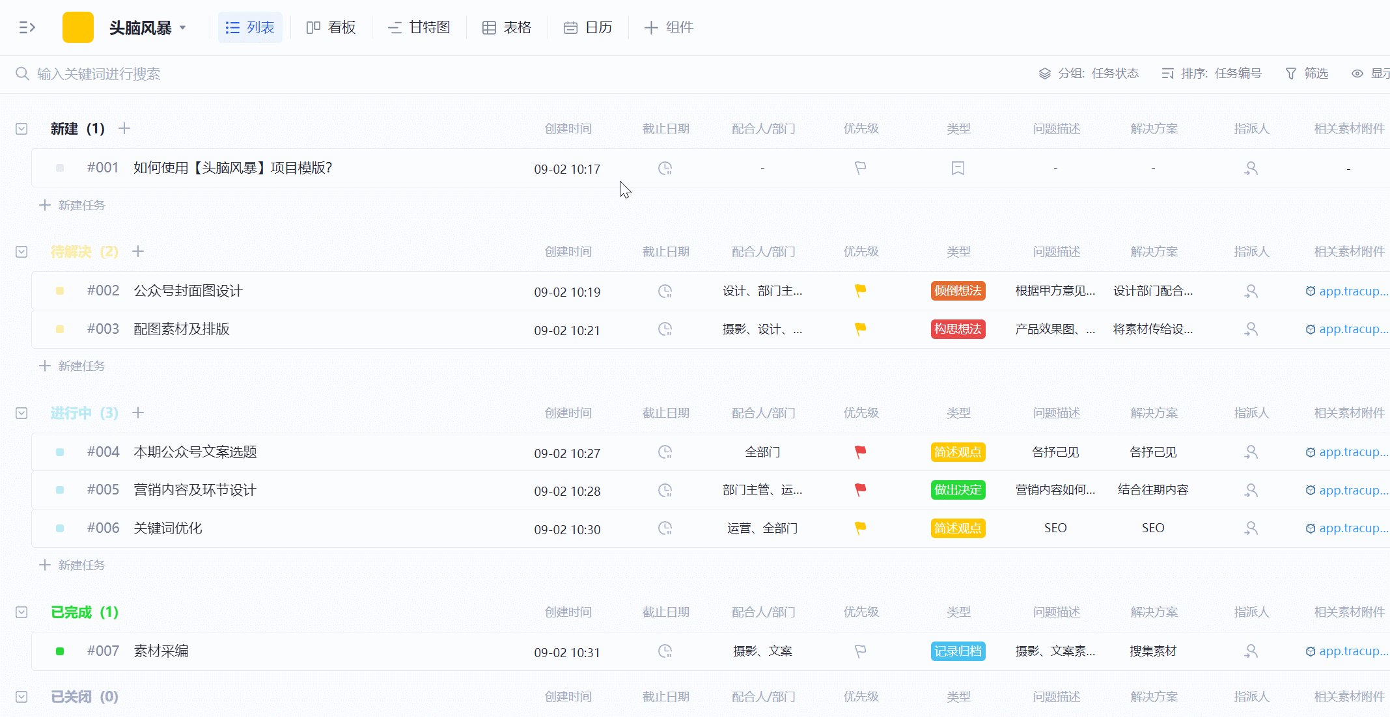Expand the sidebar with the menu icon

(x=27, y=27)
